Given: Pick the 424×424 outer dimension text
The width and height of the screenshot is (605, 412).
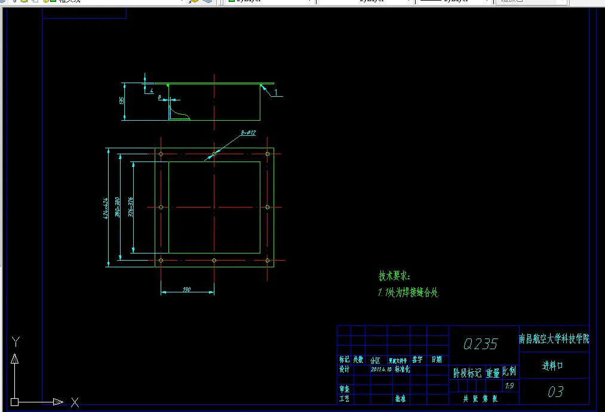Looking at the screenshot, I should click(105, 209).
